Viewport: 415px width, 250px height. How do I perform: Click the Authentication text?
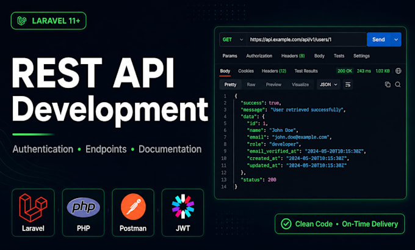pyautogui.click(x=43, y=149)
